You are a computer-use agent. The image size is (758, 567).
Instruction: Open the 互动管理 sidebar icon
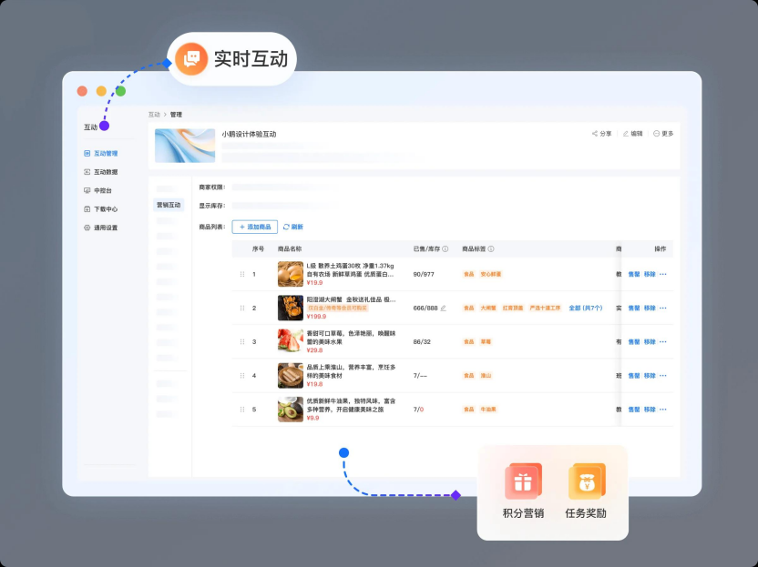[86, 152]
